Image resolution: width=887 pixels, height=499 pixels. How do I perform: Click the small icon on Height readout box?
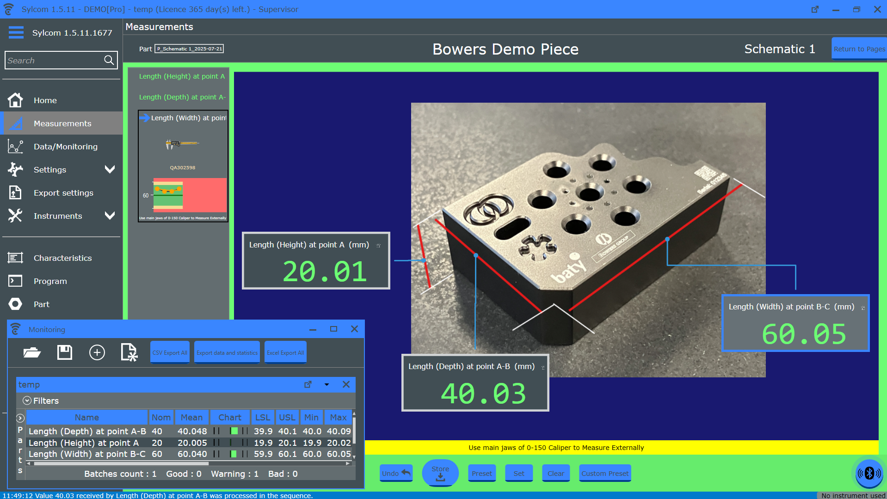pyautogui.click(x=379, y=246)
